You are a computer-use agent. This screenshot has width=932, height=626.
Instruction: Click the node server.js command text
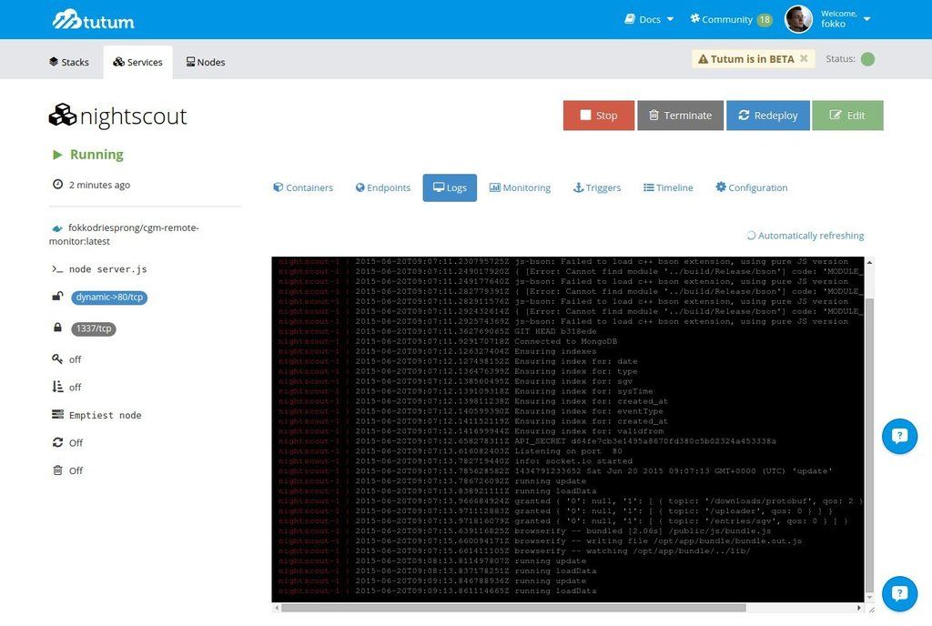(x=107, y=269)
